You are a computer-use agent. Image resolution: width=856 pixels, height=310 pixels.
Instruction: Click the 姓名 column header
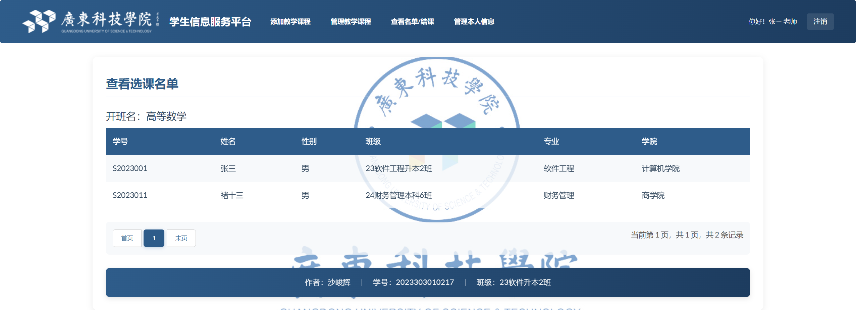pyautogui.click(x=228, y=141)
